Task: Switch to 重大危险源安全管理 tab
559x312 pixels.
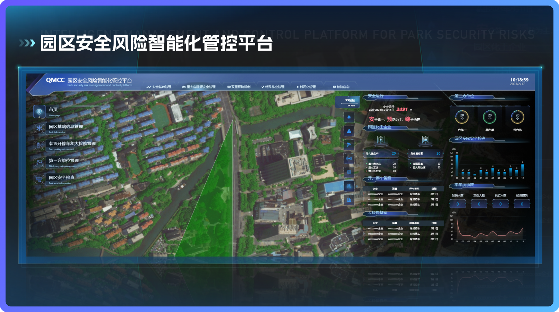Action: 199,87
